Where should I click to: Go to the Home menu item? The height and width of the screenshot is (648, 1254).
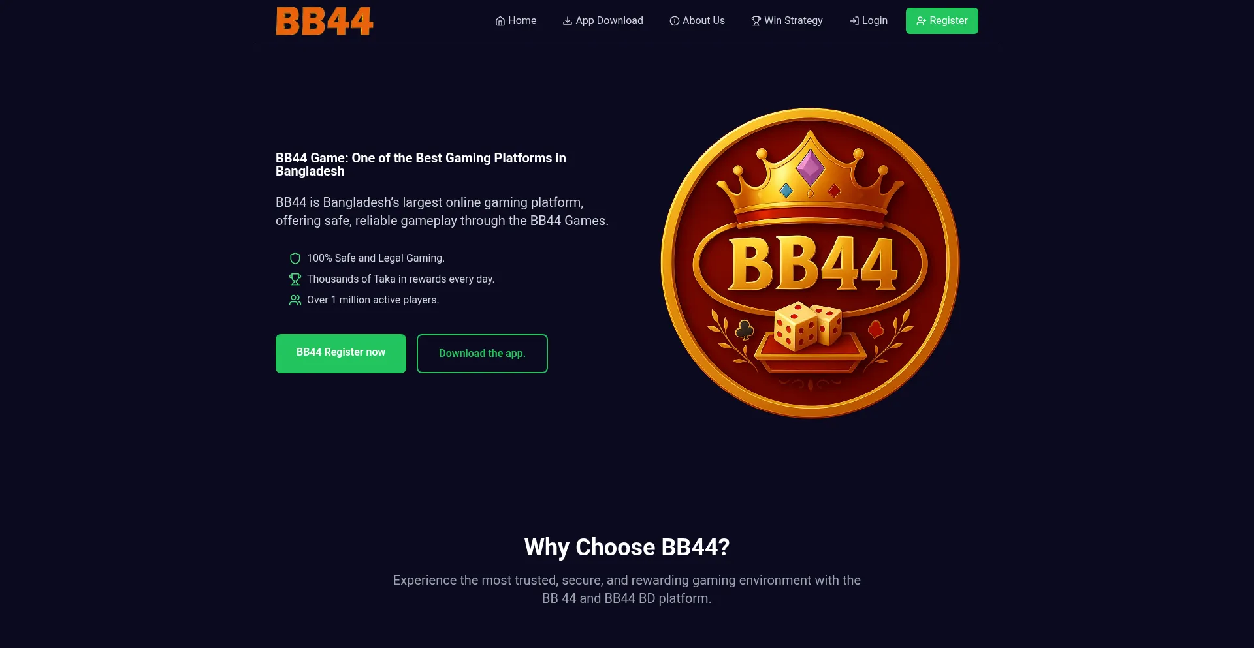coord(516,21)
